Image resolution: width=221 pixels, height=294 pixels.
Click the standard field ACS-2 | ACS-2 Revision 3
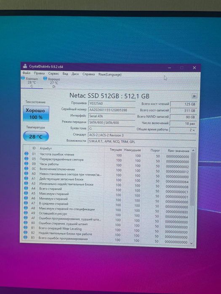(x=142, y=135)
